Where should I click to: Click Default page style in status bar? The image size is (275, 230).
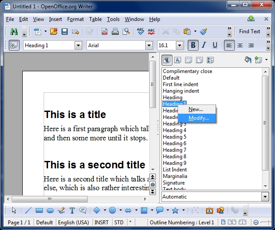pos(45,223)
